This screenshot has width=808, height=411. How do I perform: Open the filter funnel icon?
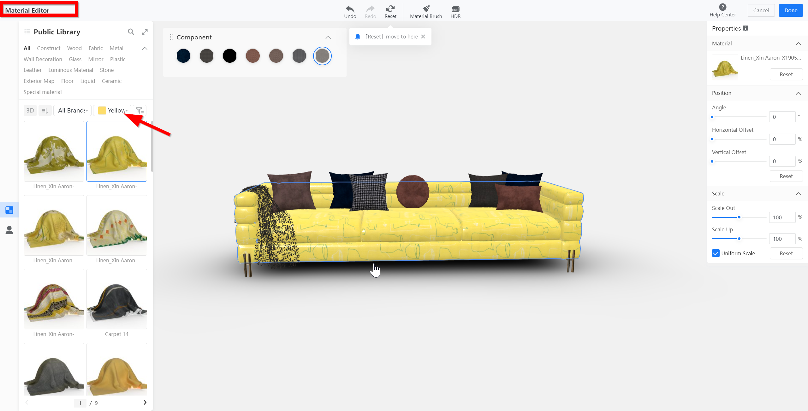coord(140,110)
